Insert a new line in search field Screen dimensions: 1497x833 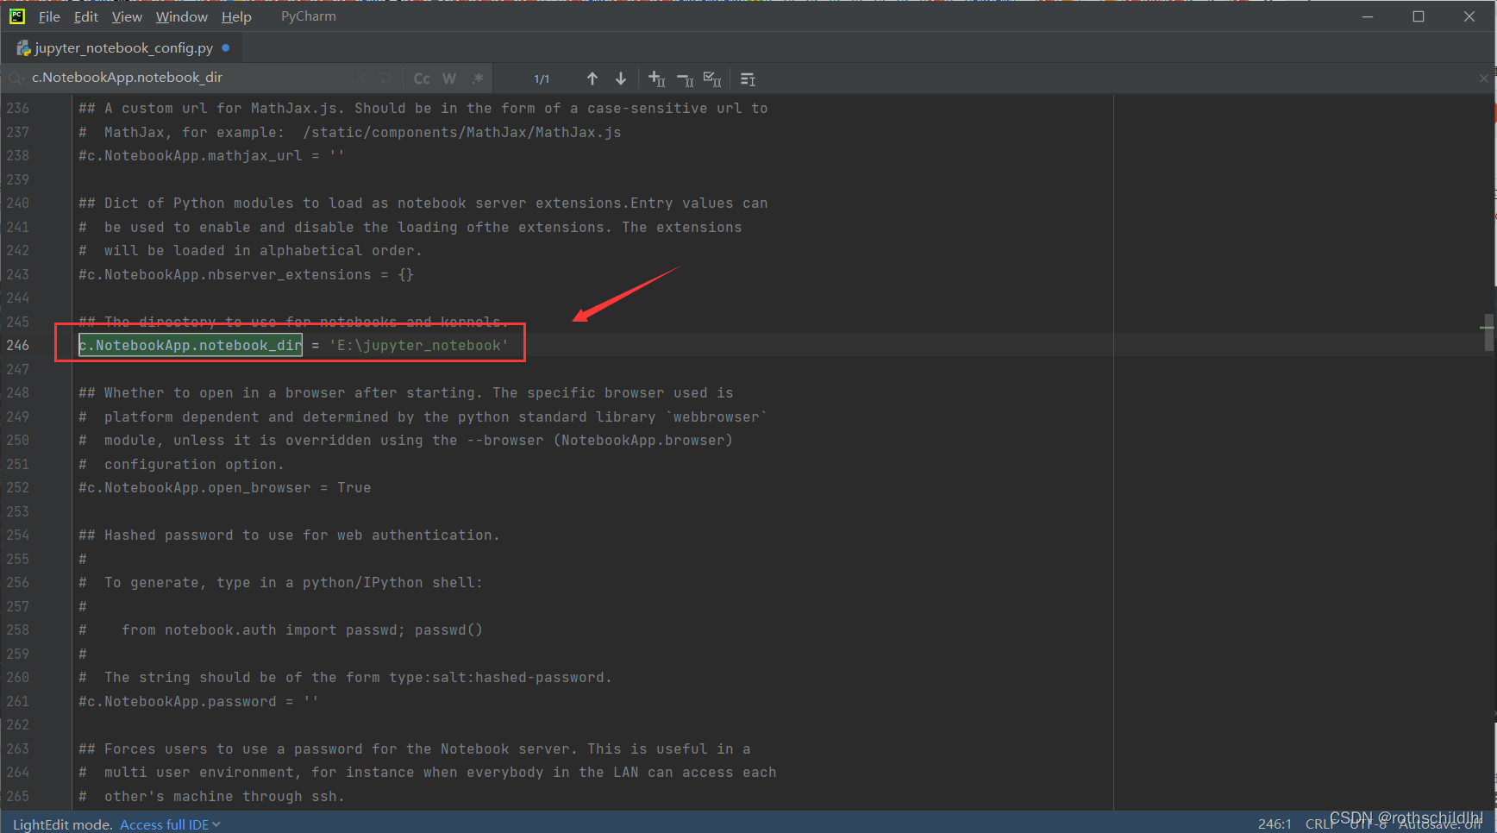(x=385, y=78)
